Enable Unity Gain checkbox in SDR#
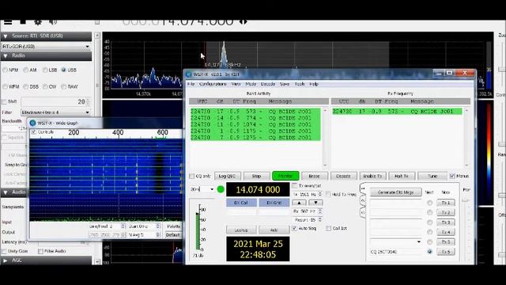This screenshot has width=506, height=285. pyautogui.click(x=4, y=251)
